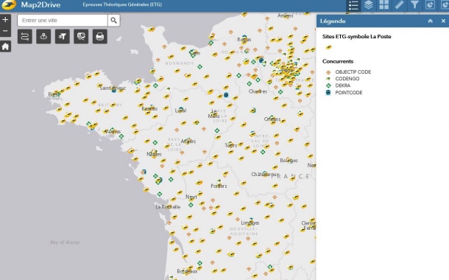Click the DEKRA green diamond symbol

328,85
